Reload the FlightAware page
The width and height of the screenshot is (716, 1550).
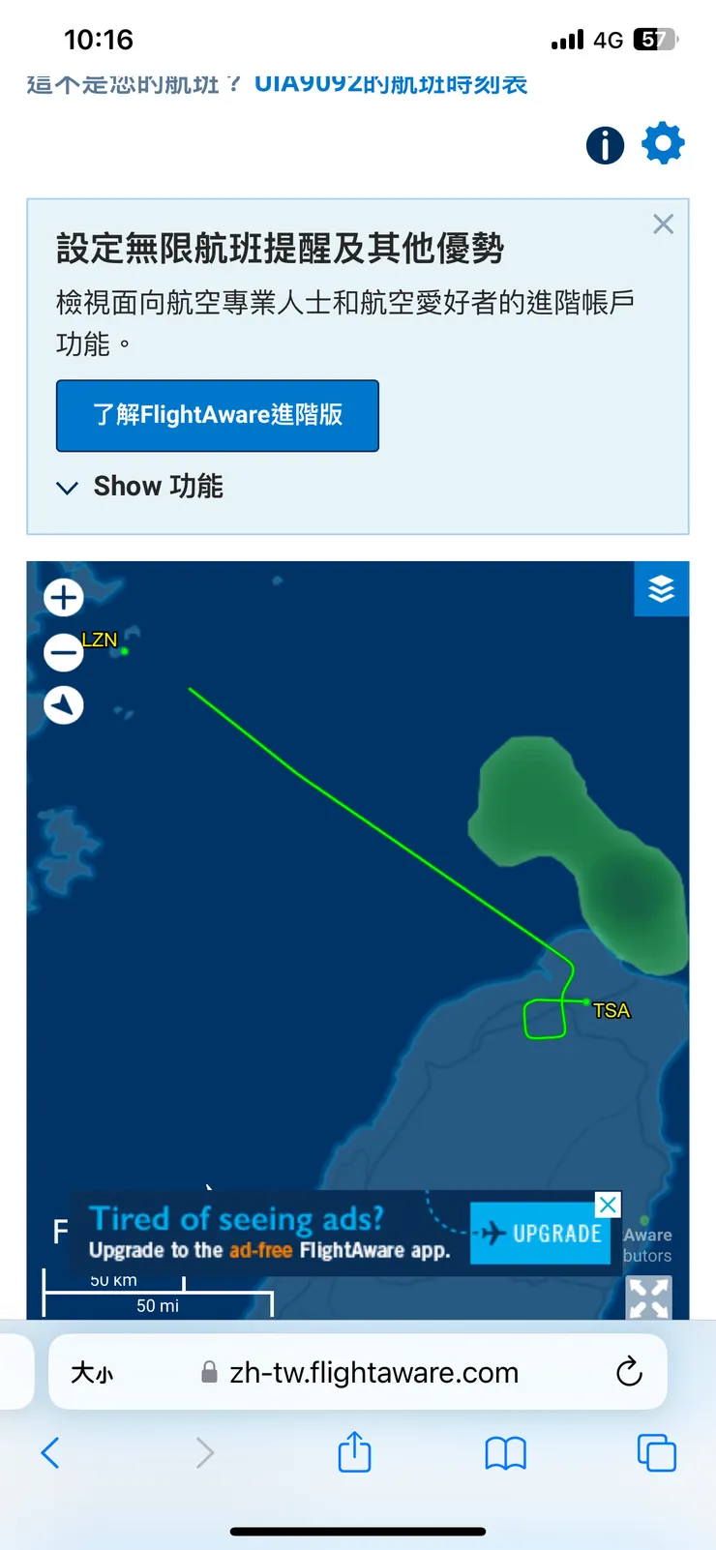click(x=629, y=1371)
